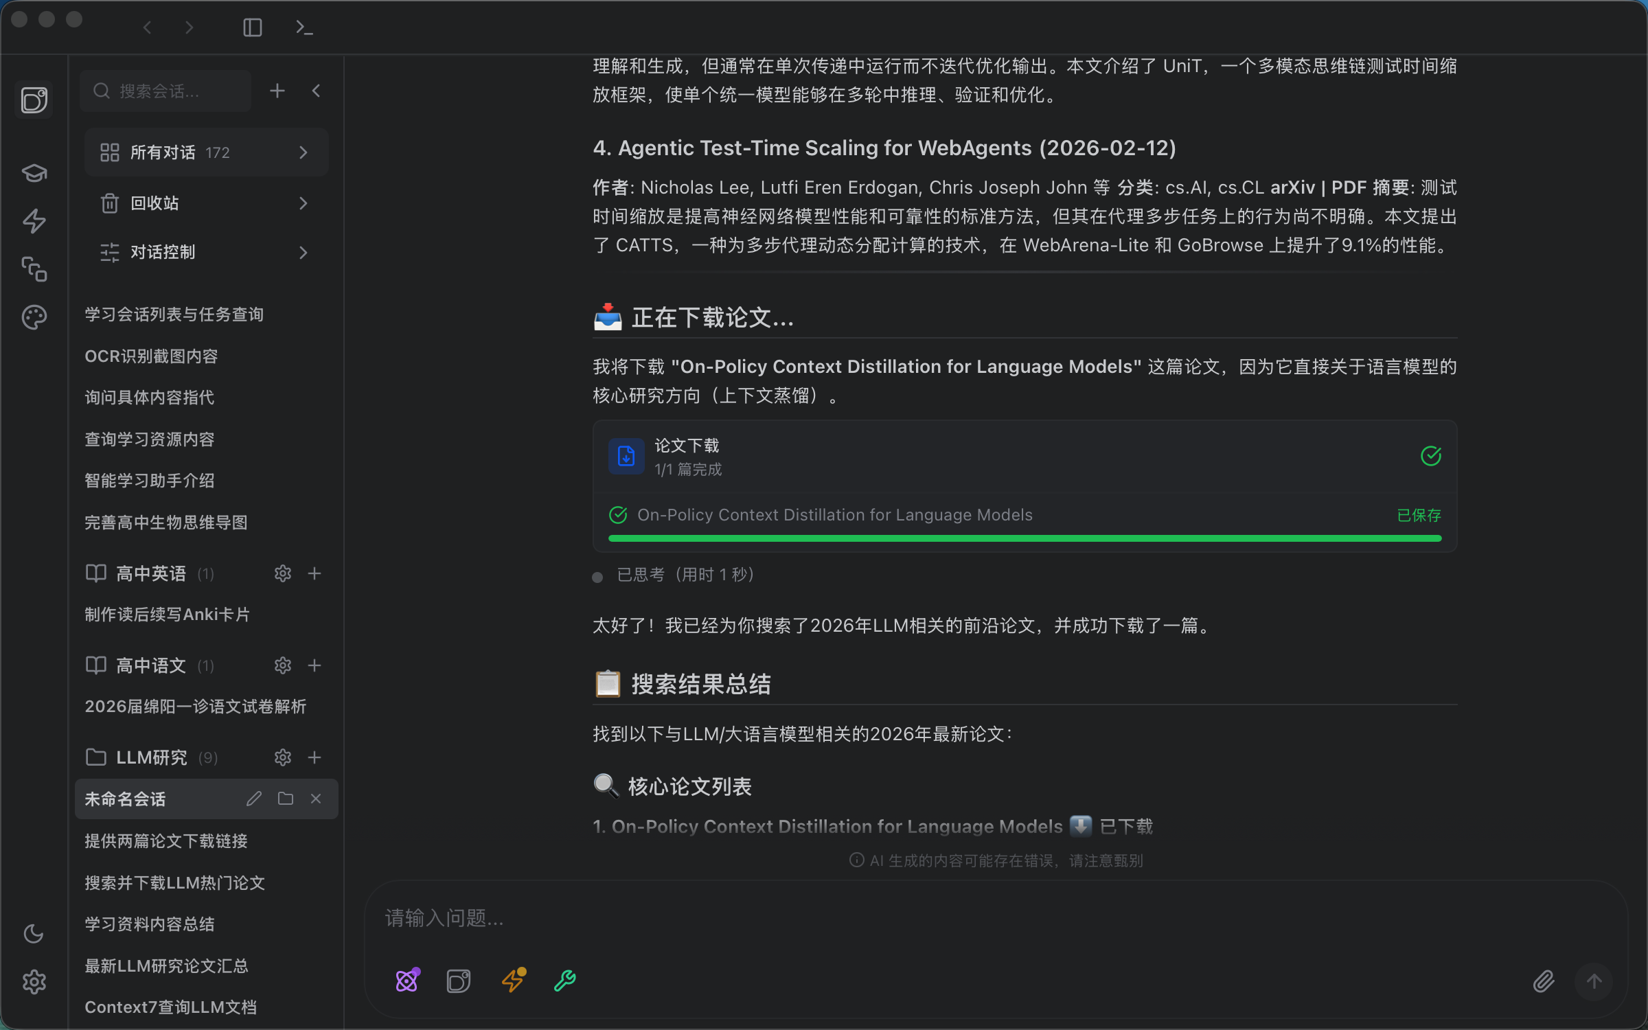Click the downloaded paper title row
Screen dimensions: 1648x1030
834,515
